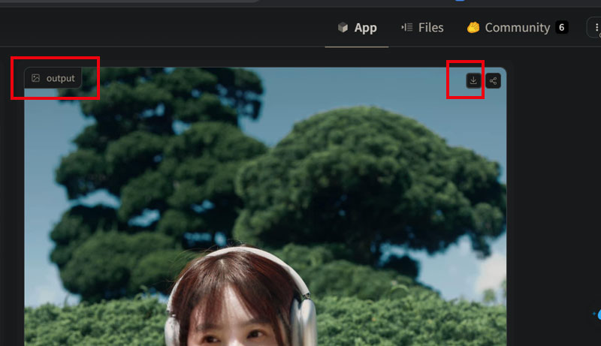Click the Community count badge showing 6
This screenshot has height=346, width=601.
pyautogui.click(x=561, y=28)
